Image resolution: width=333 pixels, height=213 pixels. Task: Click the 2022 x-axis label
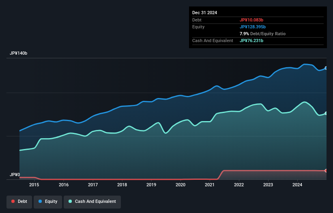click(x=239, y=185)
